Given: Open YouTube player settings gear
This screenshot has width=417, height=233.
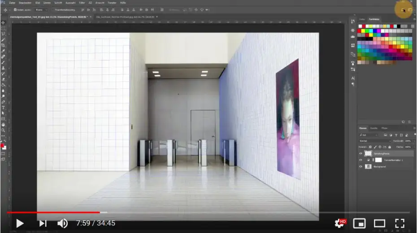Looking at the screenshot, I should pos(340,223).
